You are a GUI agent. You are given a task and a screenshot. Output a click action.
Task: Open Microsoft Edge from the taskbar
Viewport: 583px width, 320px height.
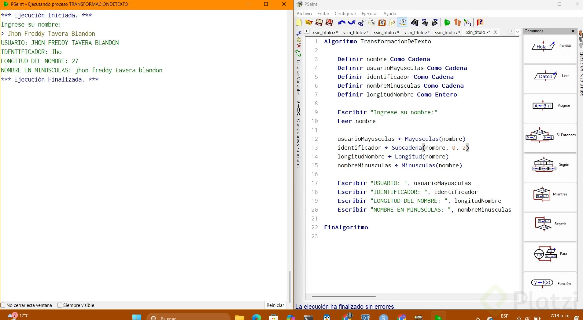pos(256,317)
